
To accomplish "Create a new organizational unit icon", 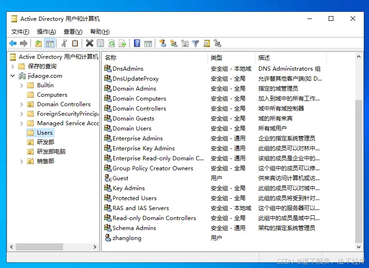I will tap(185, 43).
